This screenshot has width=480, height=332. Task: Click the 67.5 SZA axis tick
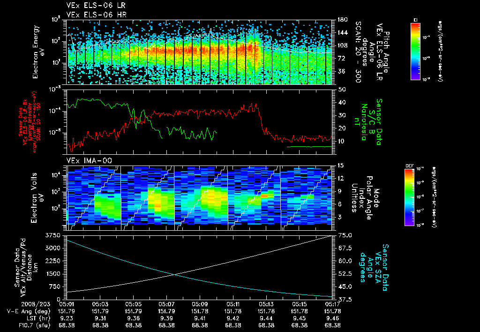(x=345, y=248)
